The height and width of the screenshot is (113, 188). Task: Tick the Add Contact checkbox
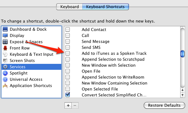[68, 29]
